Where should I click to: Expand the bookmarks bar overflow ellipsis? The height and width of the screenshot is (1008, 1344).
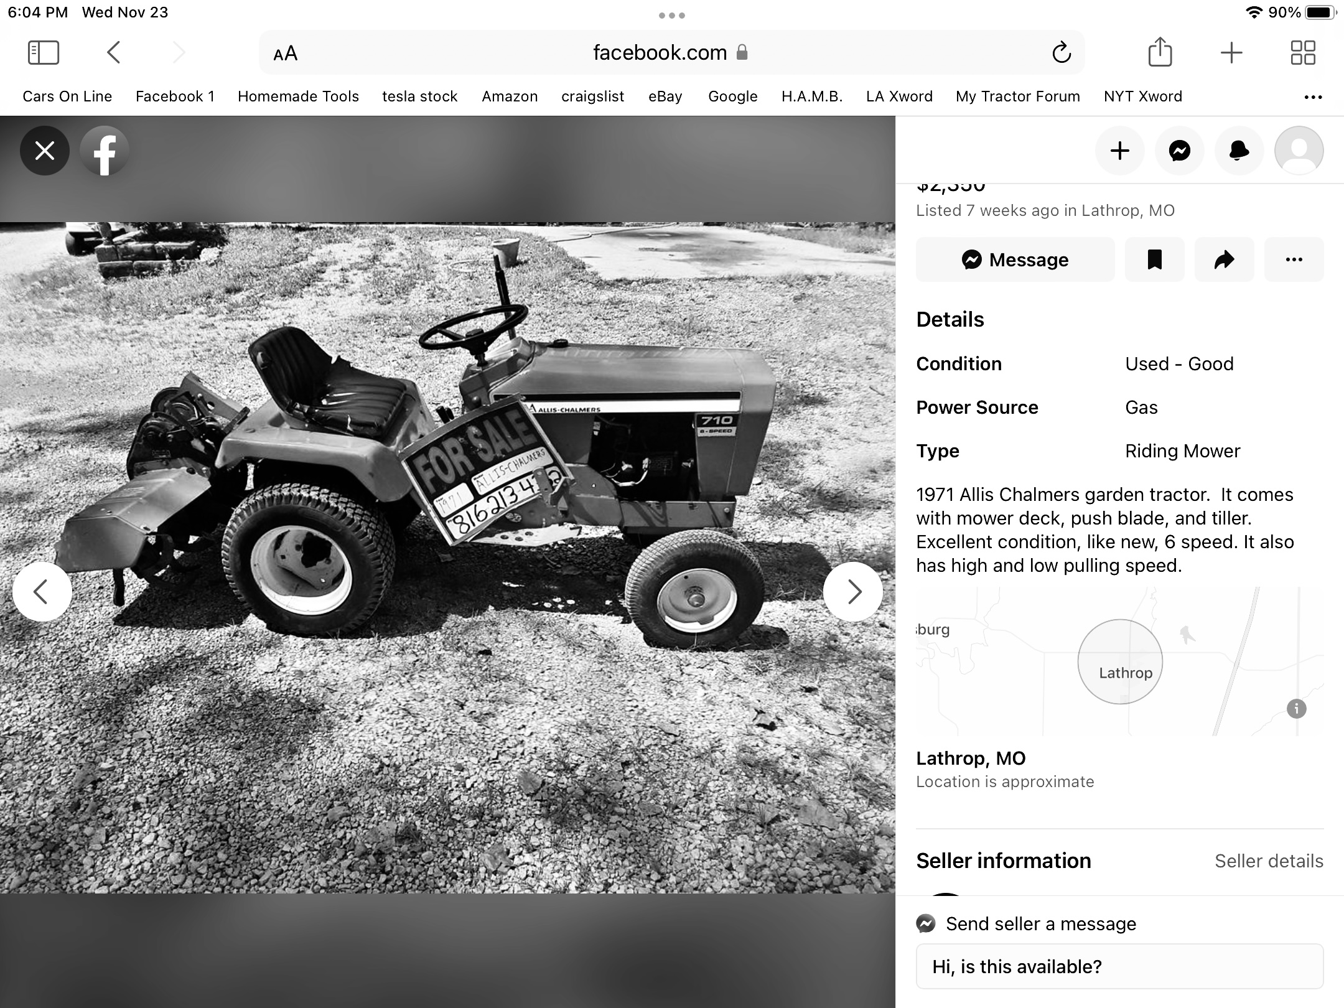1313,97
